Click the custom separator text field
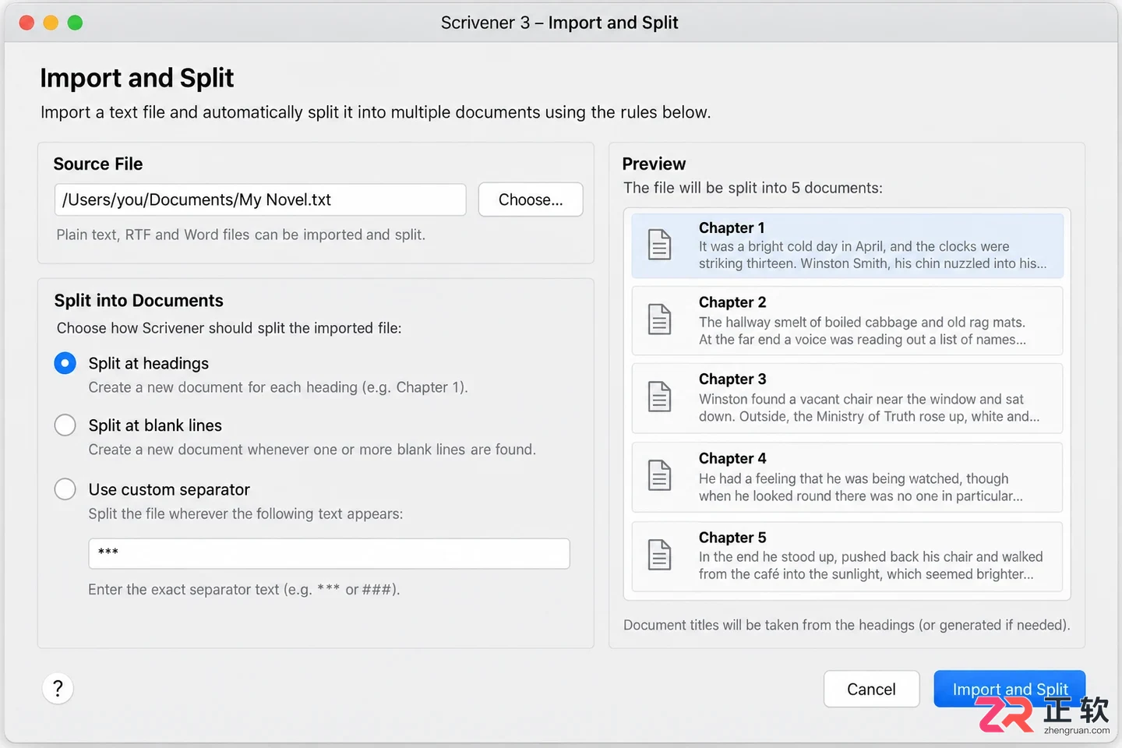 [x=329, y=553]
